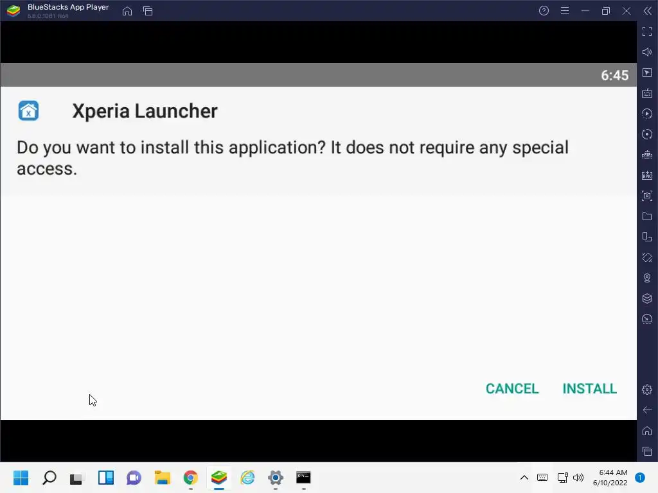Open Google Chrome from taskbar
The width and height of the screenshot is (658, 493).
(190, 478)
